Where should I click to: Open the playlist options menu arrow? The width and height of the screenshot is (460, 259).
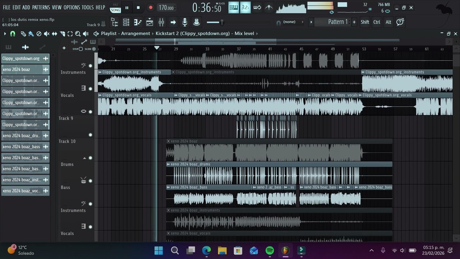point(5,33)
